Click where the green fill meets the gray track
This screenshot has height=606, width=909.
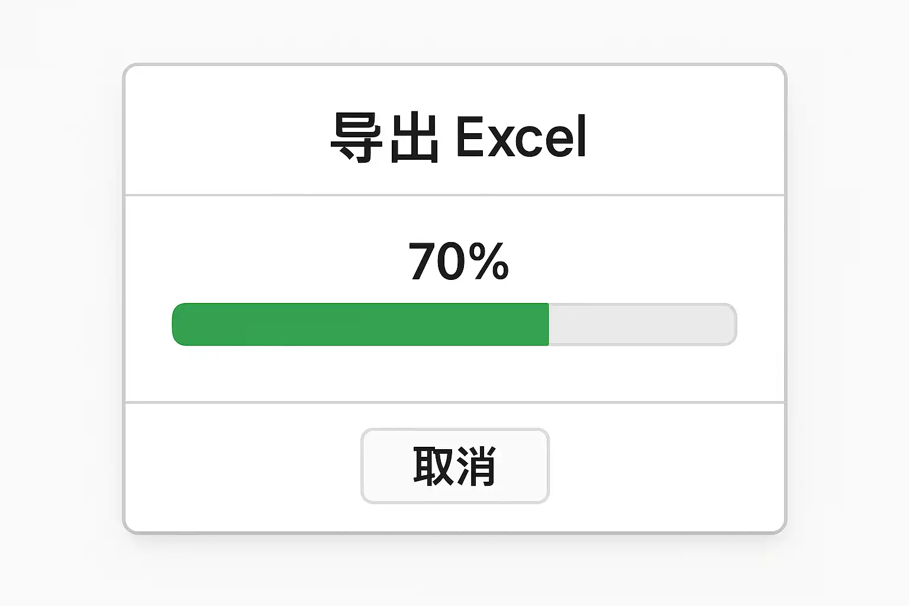pos(549,324)
